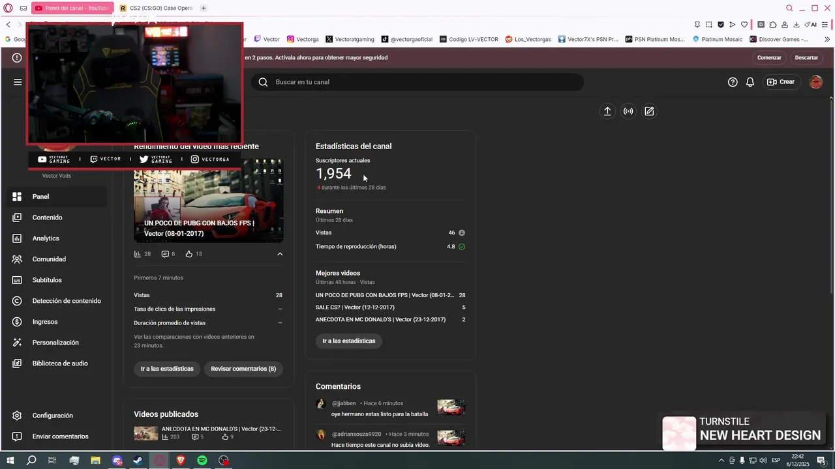
Task: Open Analytics in the sidebar
Action: pos(57,238)
